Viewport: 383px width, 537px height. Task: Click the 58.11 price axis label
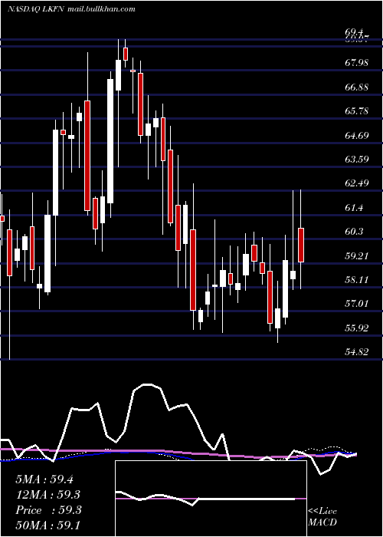357,280
